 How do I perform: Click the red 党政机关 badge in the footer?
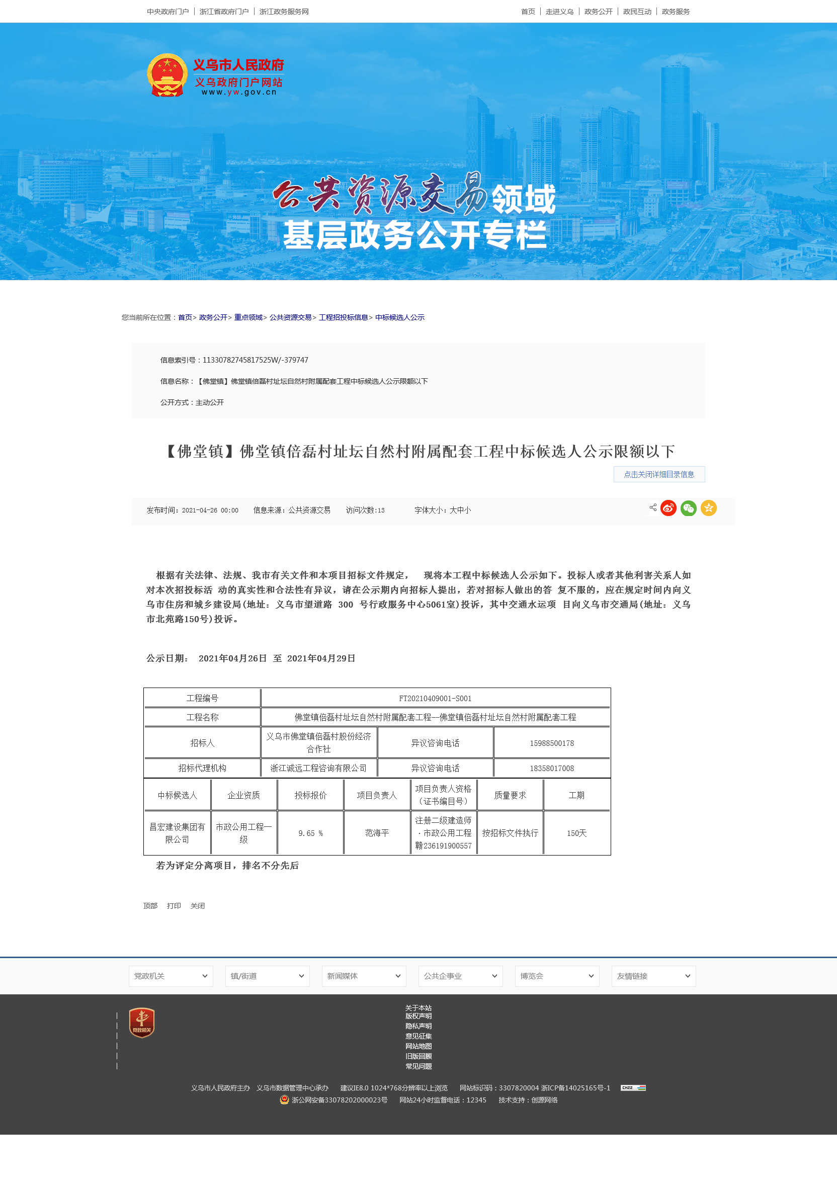(x=141, y=1022)
